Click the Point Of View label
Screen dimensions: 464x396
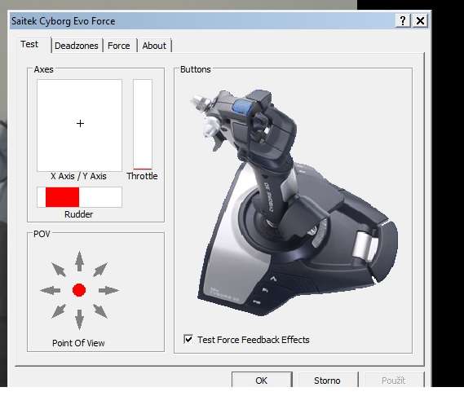[x=78, y=343]
